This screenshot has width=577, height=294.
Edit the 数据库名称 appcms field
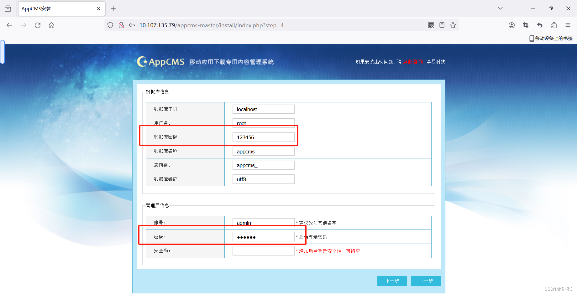263,151
